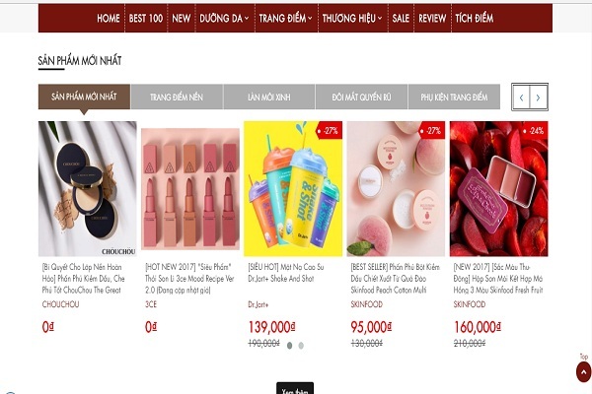The height and width of the screenshot is (394, 592).
Task: Open the 3CE Mood Recipe lipstick title link
Action: point(189,279)
